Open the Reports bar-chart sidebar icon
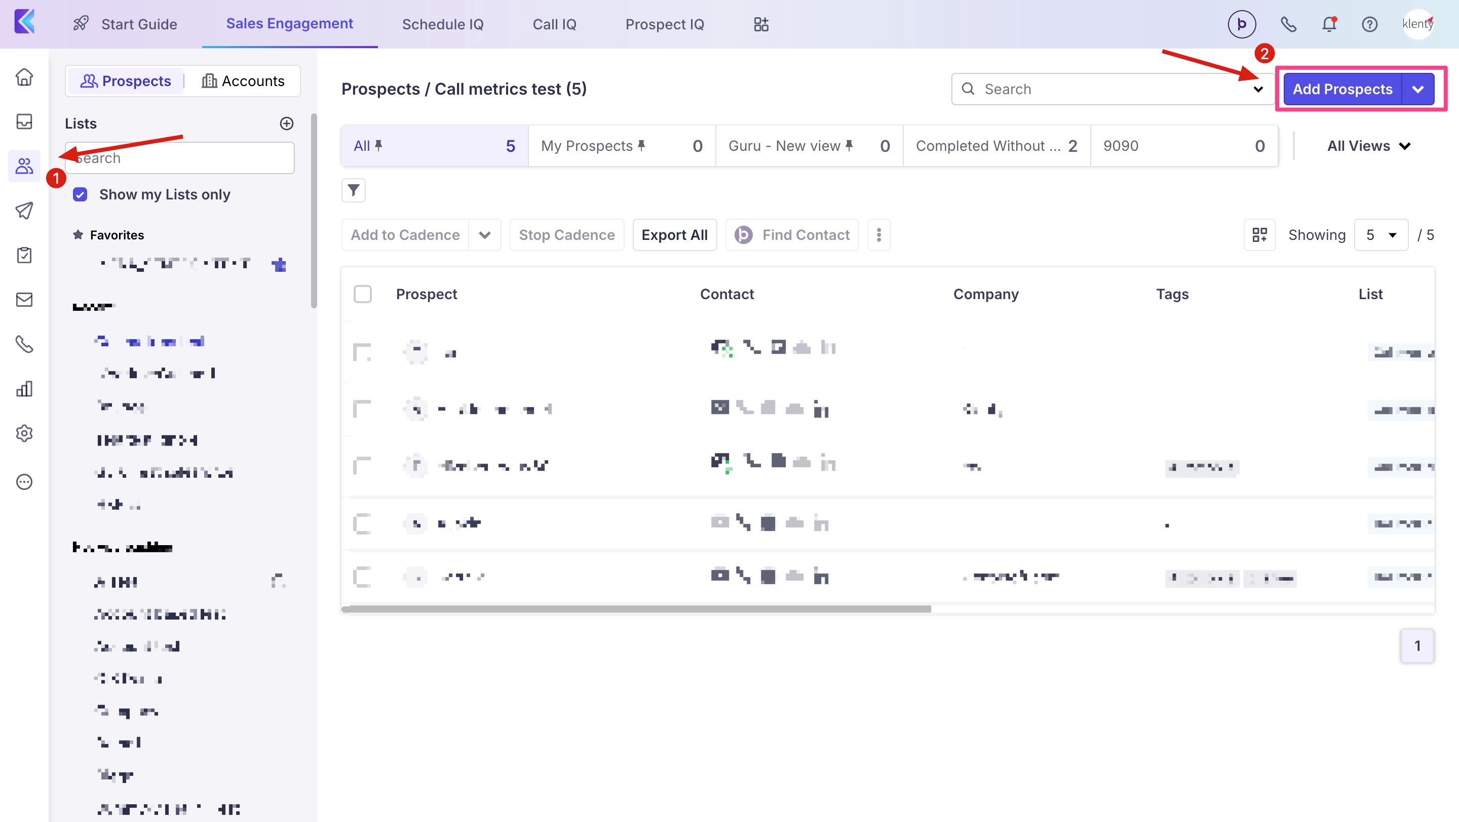 pos(24,389)
